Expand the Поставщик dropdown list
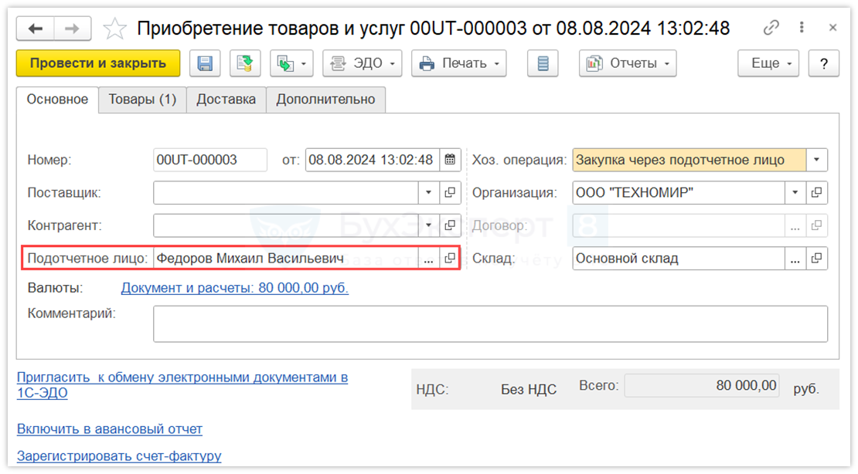 tap(429, 192)
